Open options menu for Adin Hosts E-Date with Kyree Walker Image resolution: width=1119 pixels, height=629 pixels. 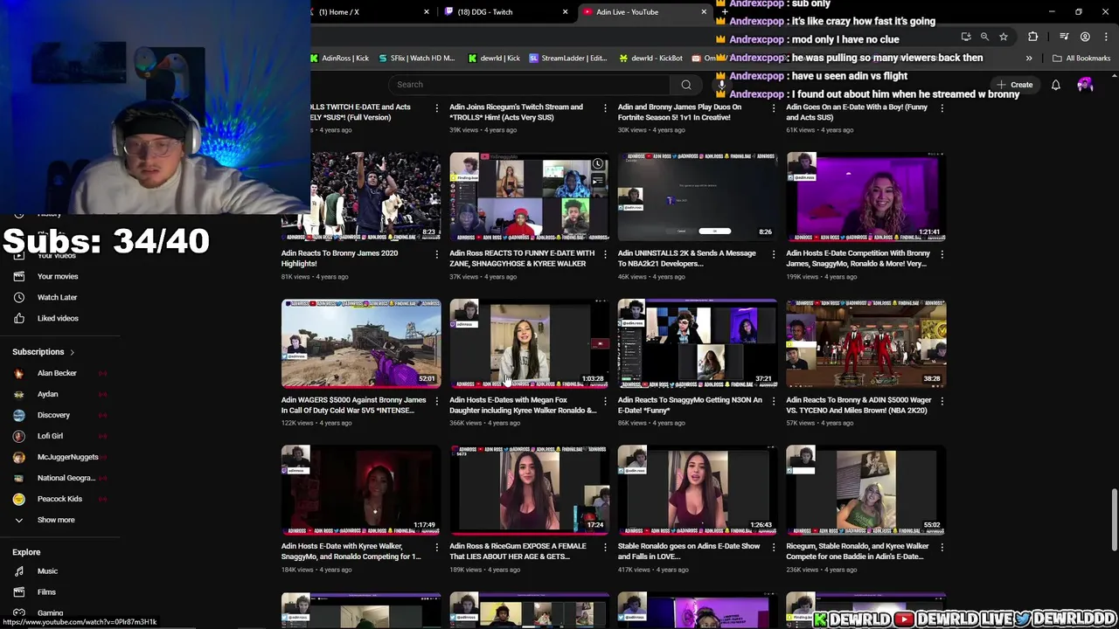[x=436, y=547]
